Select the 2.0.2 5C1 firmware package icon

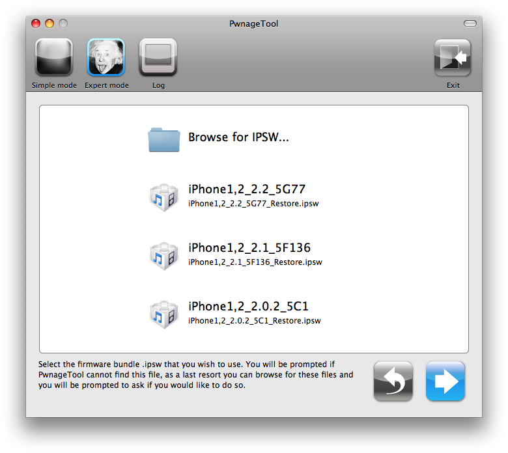[163, 313]
